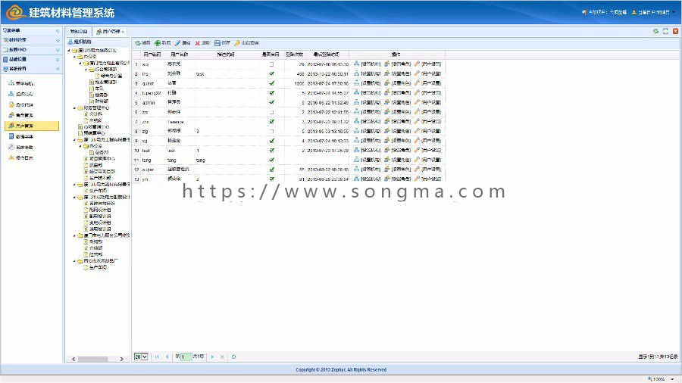The image size is (682, 383).
Task: Click the fullscreen icon beside the red close icon
Action: (665, 31)
